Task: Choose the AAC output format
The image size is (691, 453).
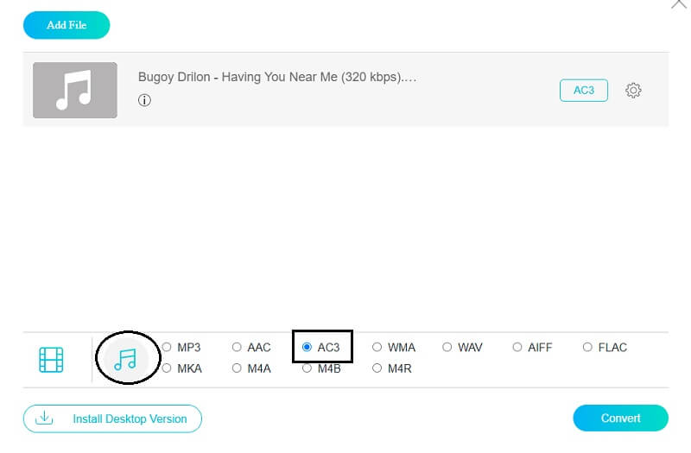Action: click(237, 348)
